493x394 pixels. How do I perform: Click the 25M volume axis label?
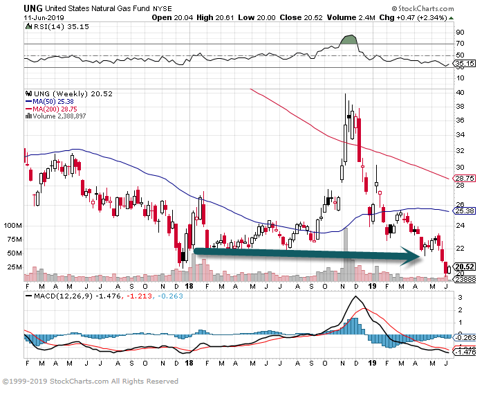pos(15,267)
